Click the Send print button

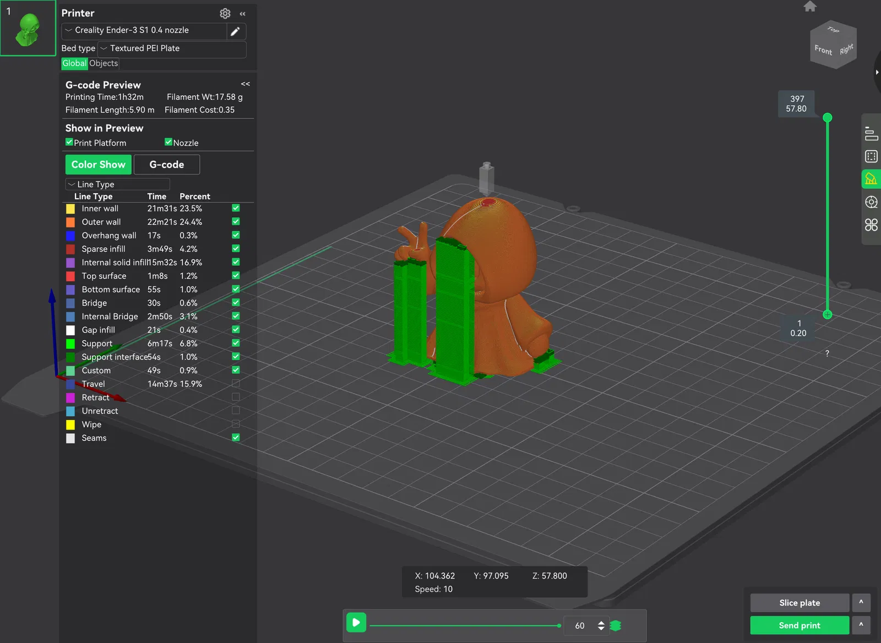point(800,625)
